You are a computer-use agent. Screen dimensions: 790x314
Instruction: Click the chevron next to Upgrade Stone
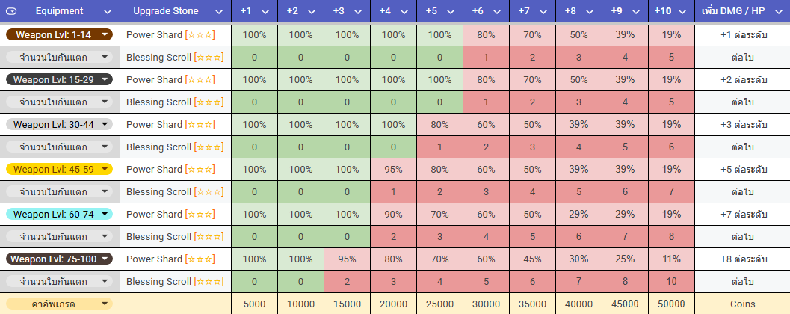click(x=218, y=12)
